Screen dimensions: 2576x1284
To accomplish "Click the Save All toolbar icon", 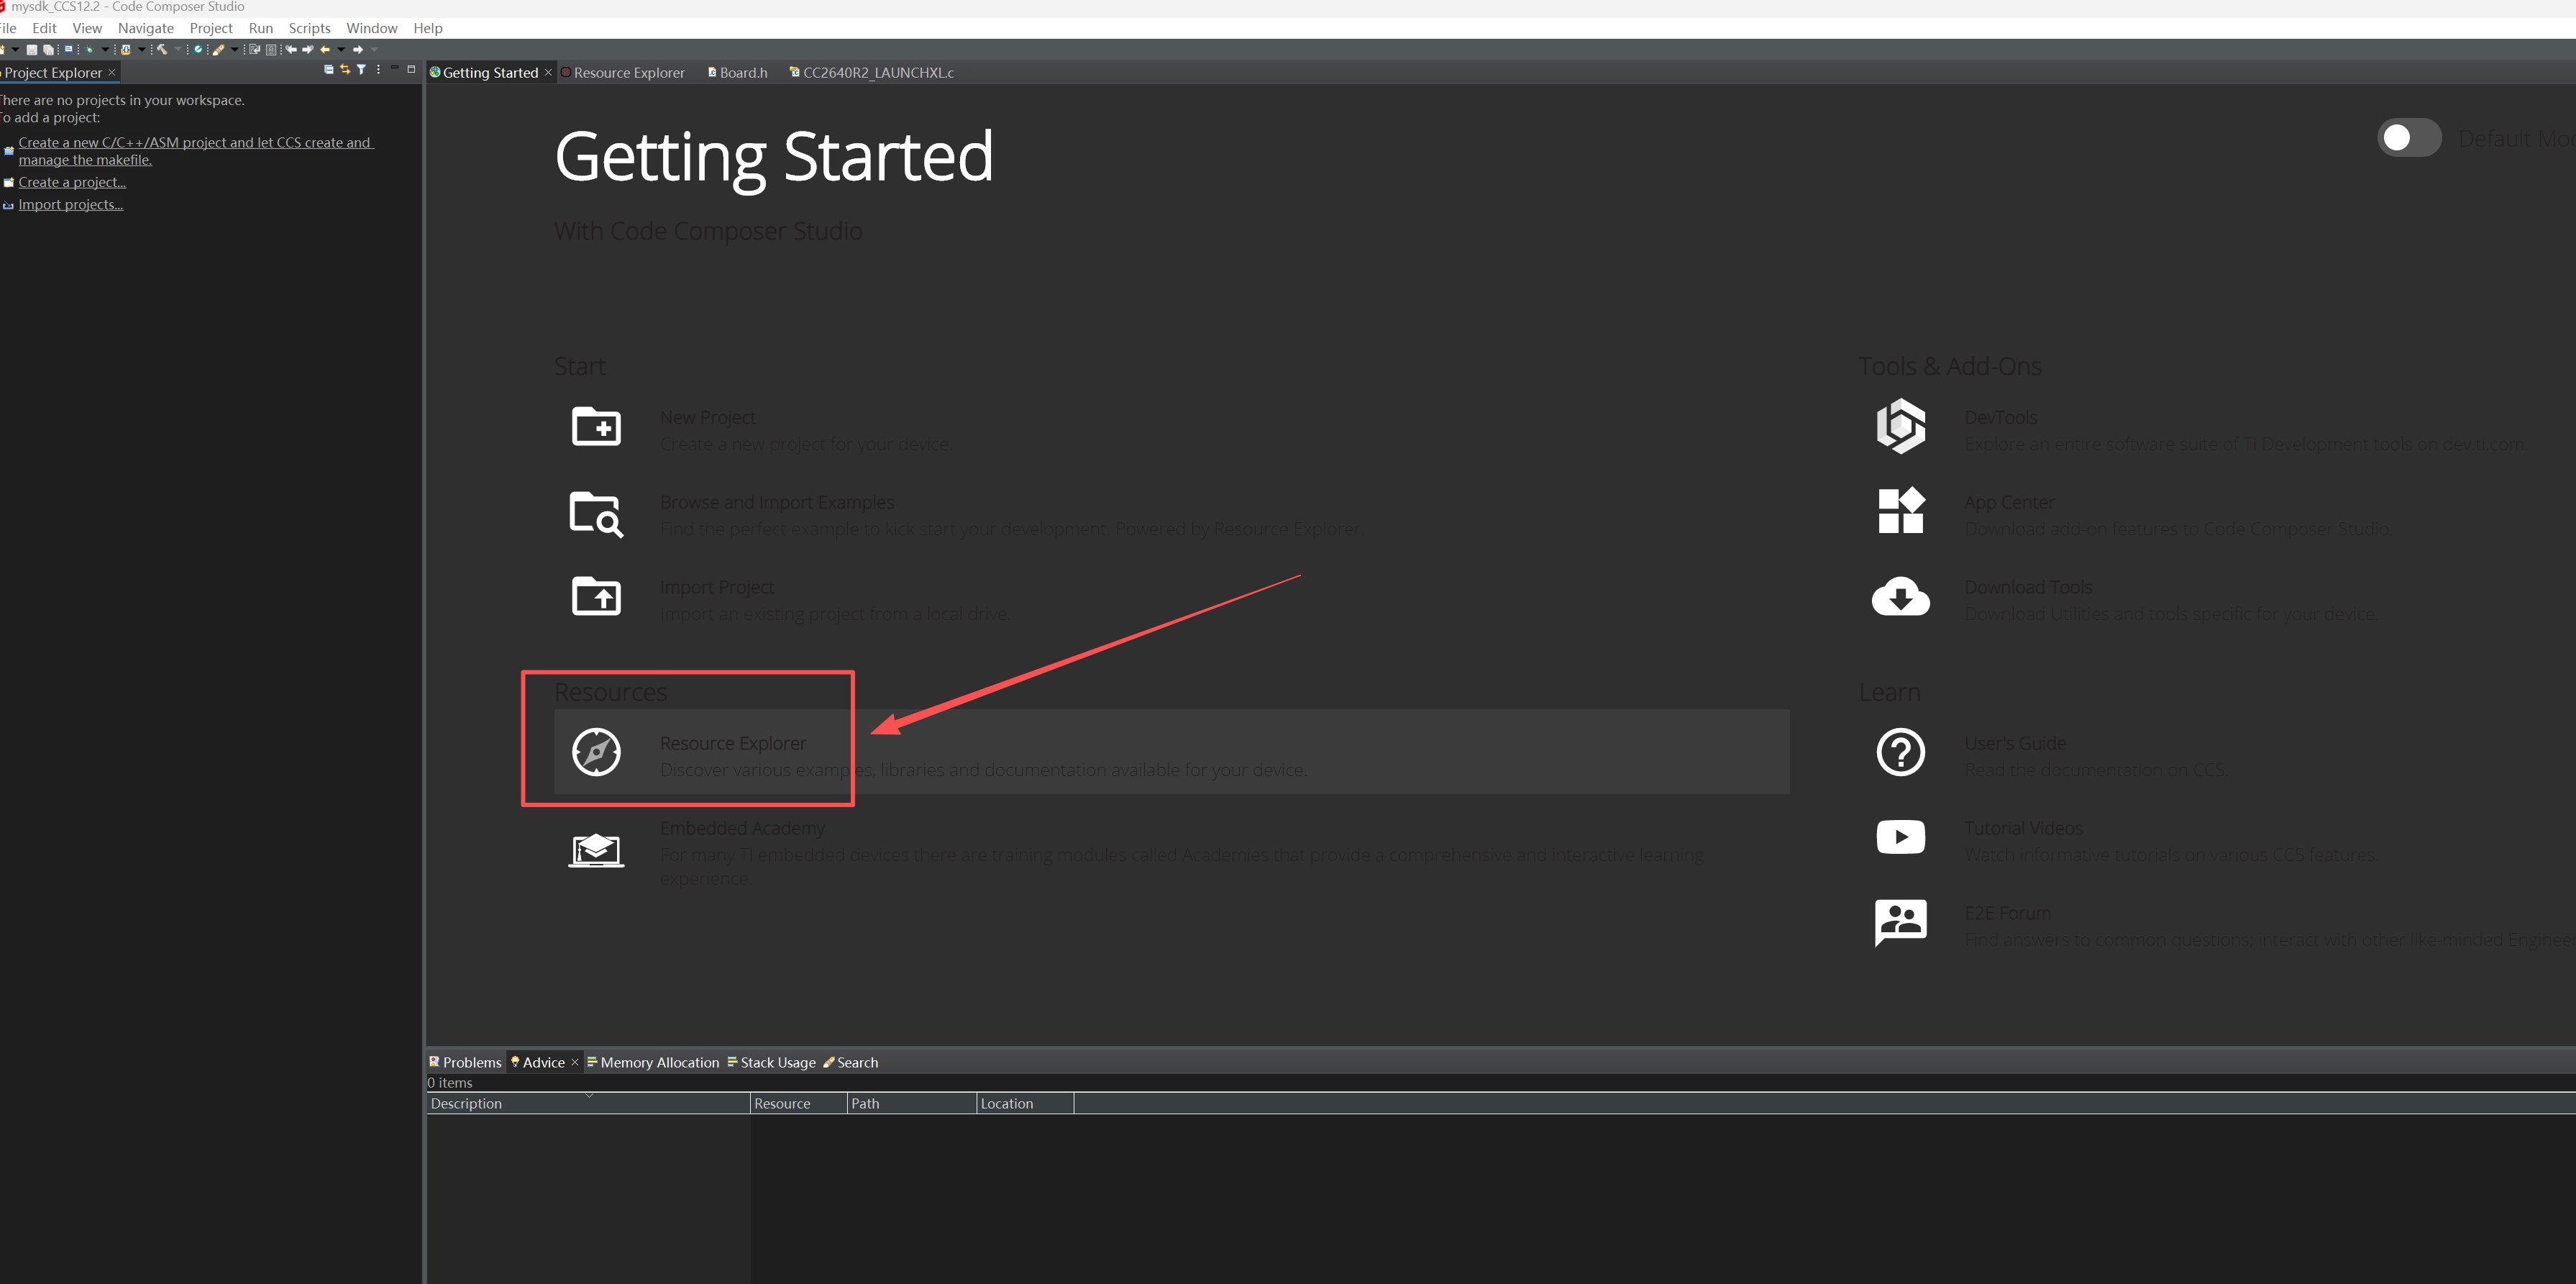I will point(48,50).
